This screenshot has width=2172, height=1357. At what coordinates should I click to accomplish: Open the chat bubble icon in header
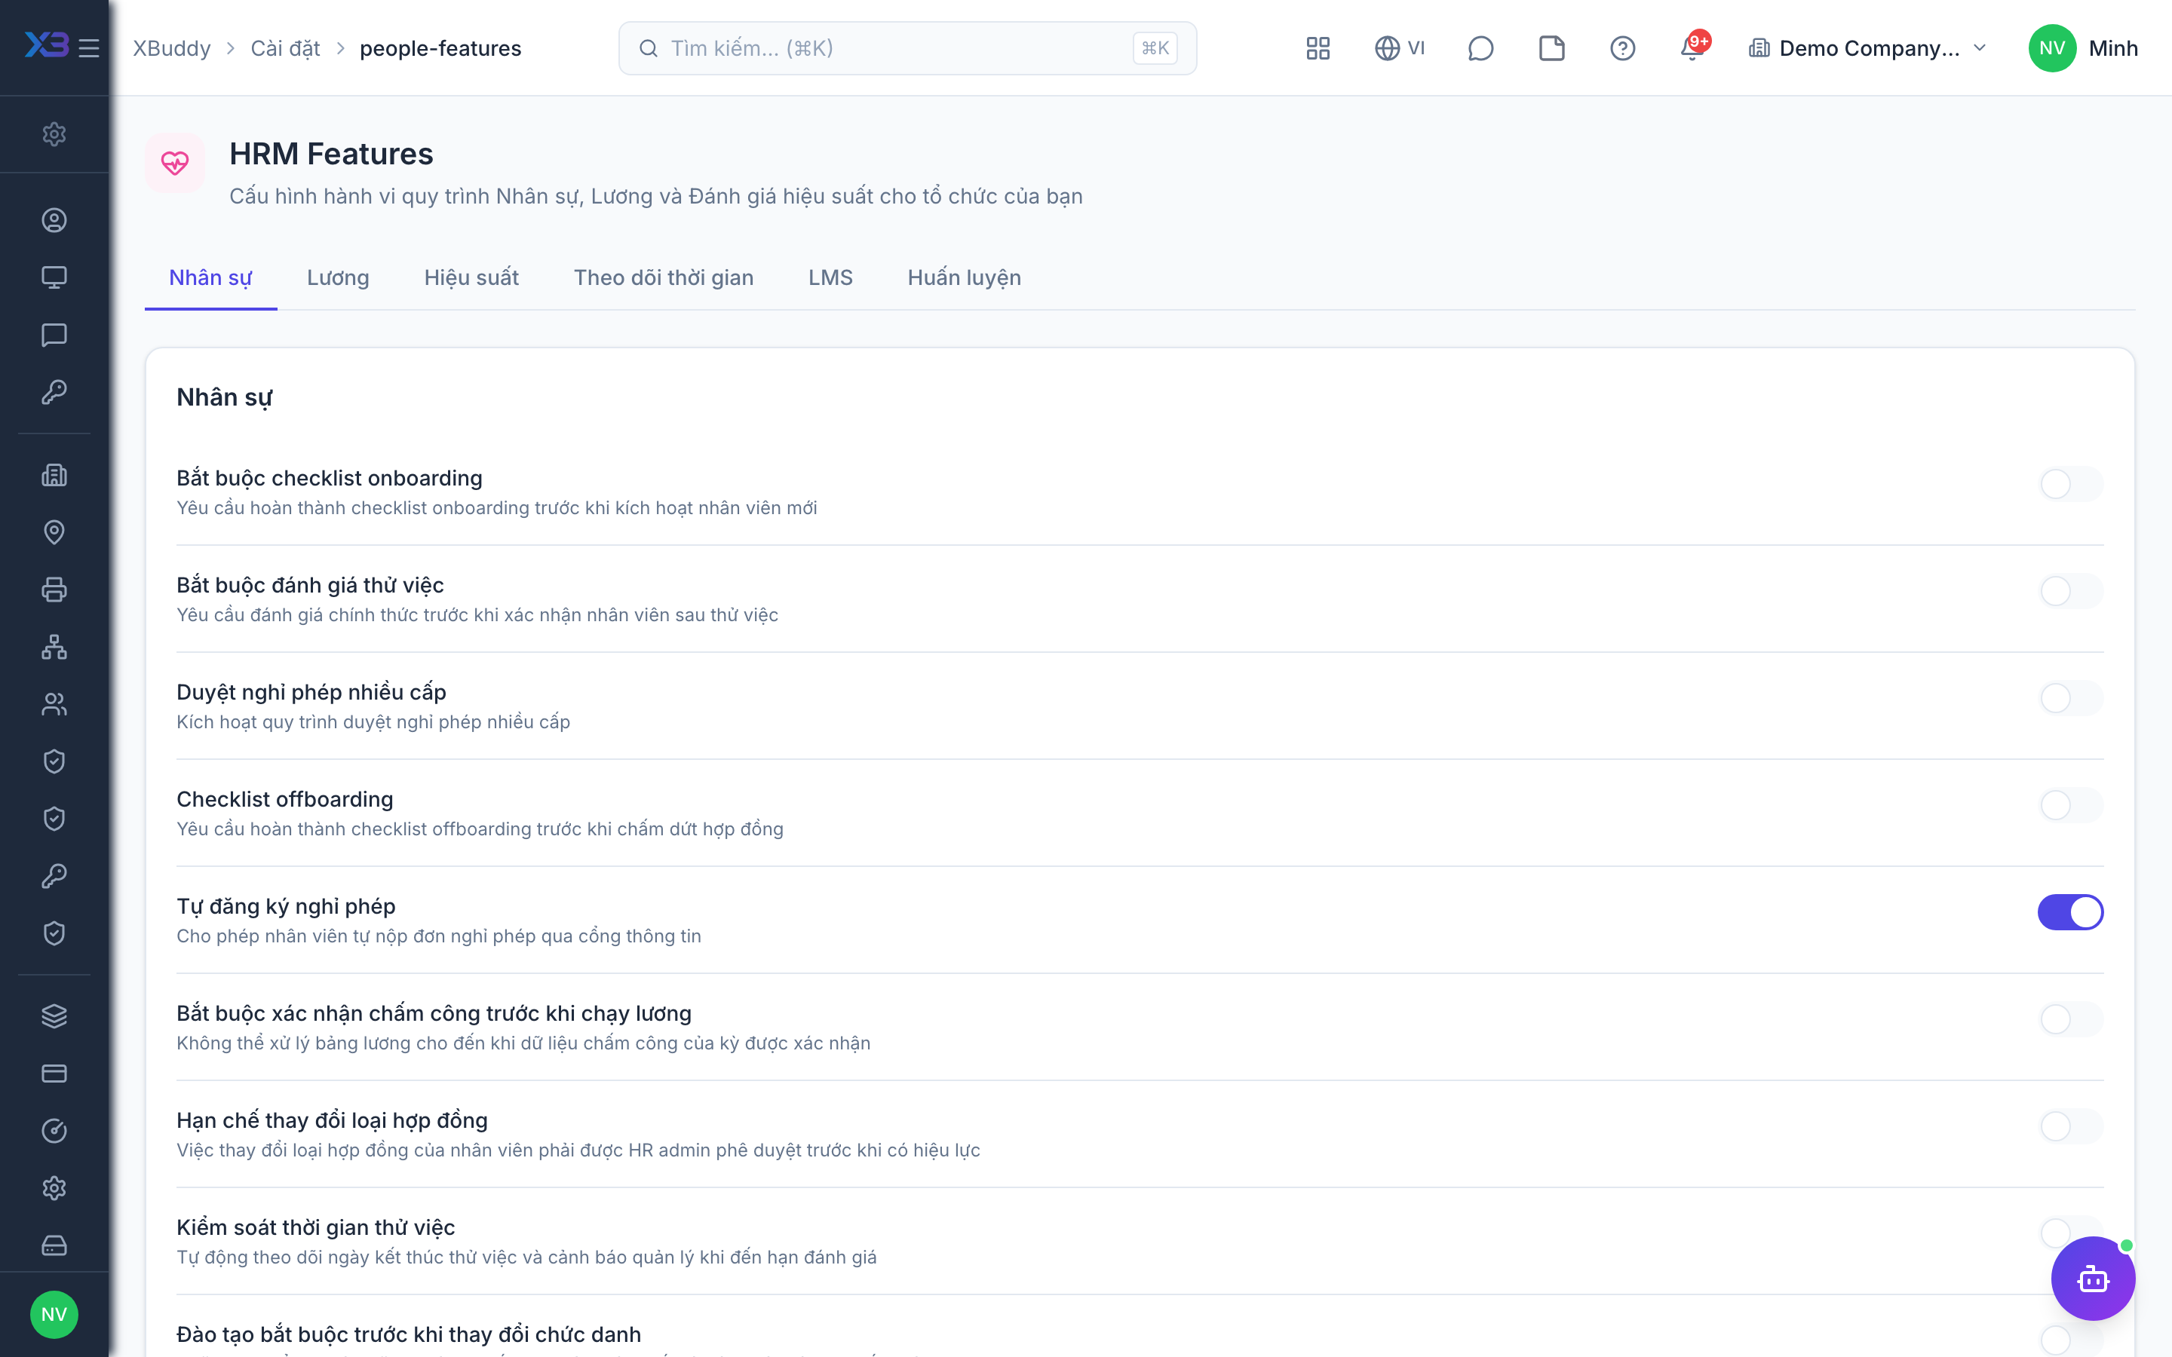point(1480,47)
